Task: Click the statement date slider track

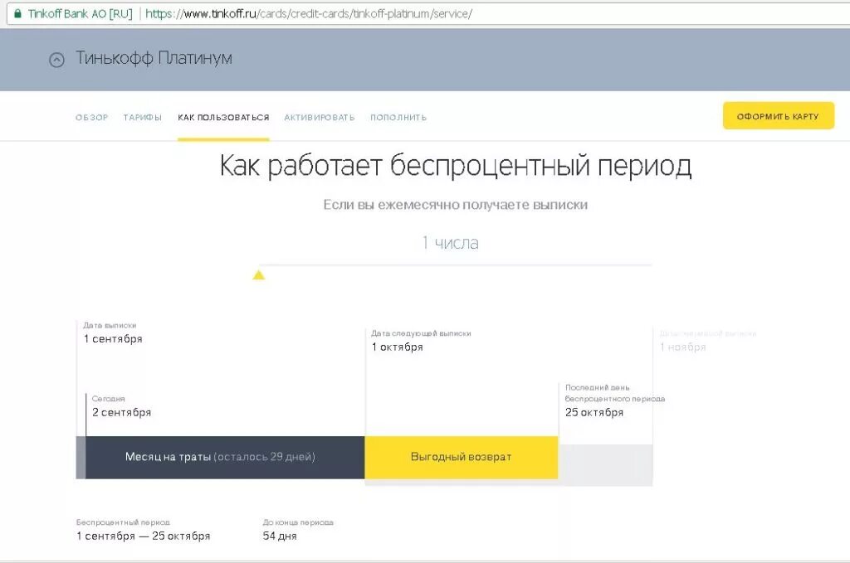Action: 456,265
